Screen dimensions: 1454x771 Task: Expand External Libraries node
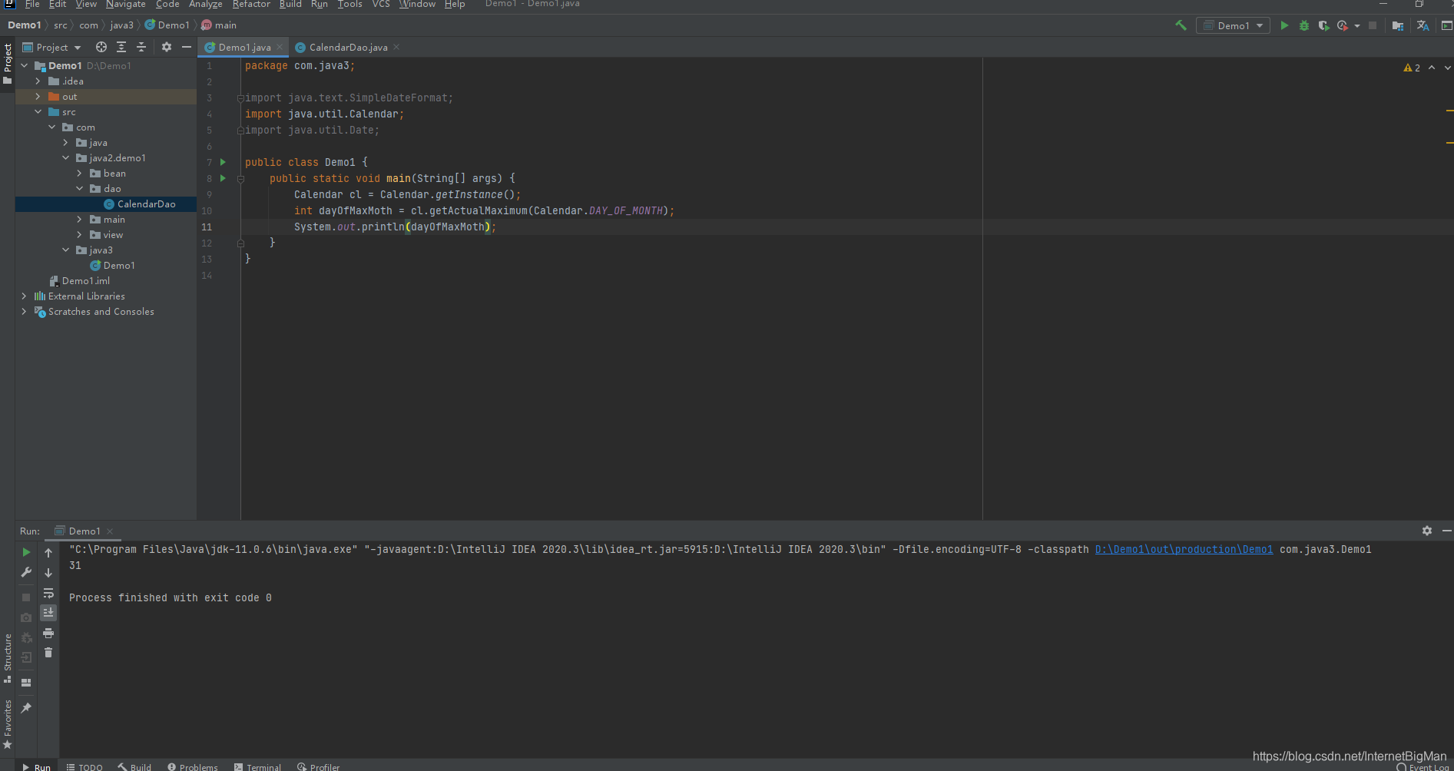click(24, 296)
